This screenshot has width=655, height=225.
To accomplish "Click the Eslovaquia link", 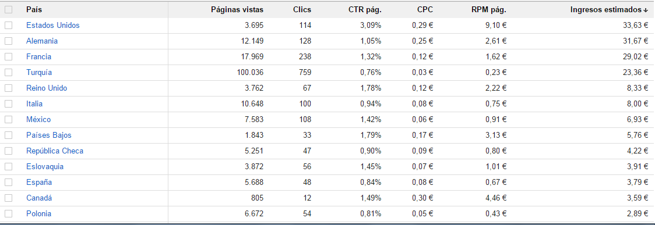I will pyautogui.click(x=45, y=167).
